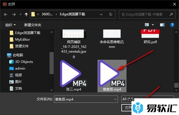Click the sidebar scrollbar thumb

pos(51,63)
